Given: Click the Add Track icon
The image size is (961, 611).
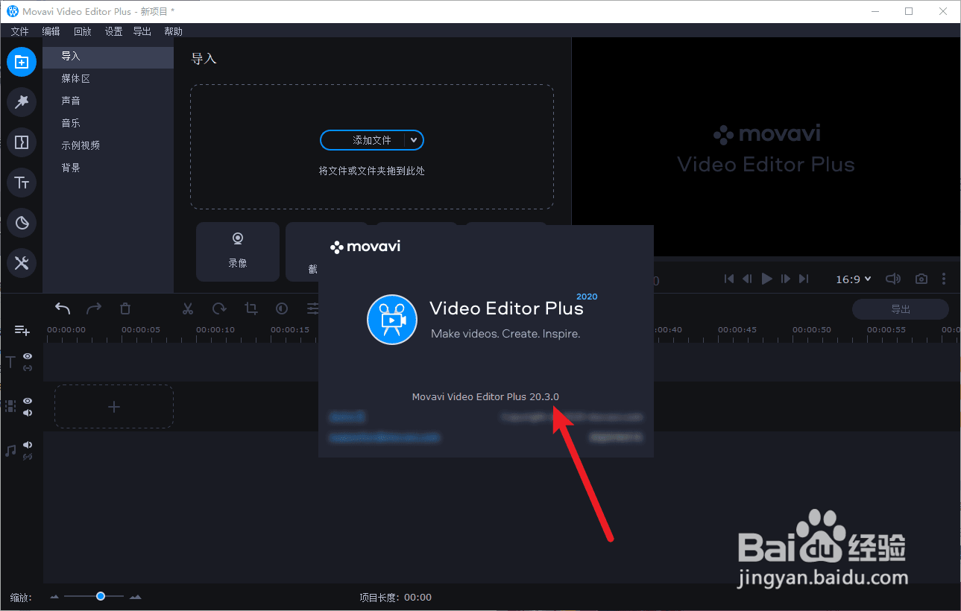Looking at the screenshot, I should coord(22,330).
